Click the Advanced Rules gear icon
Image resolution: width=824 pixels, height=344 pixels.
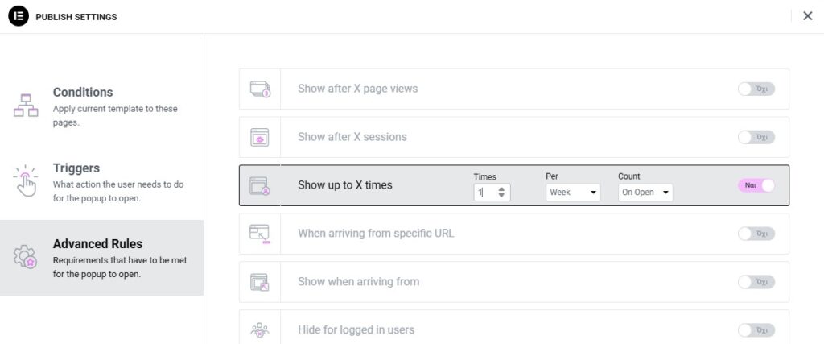(x=26, y=257)
